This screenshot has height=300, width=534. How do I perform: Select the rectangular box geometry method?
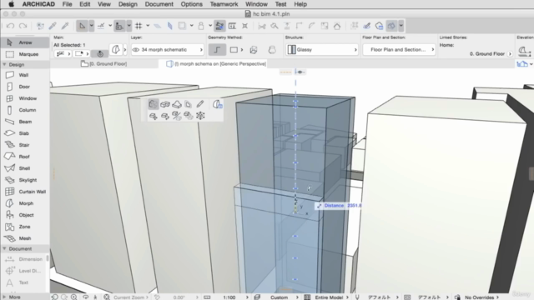click(234, 50)
